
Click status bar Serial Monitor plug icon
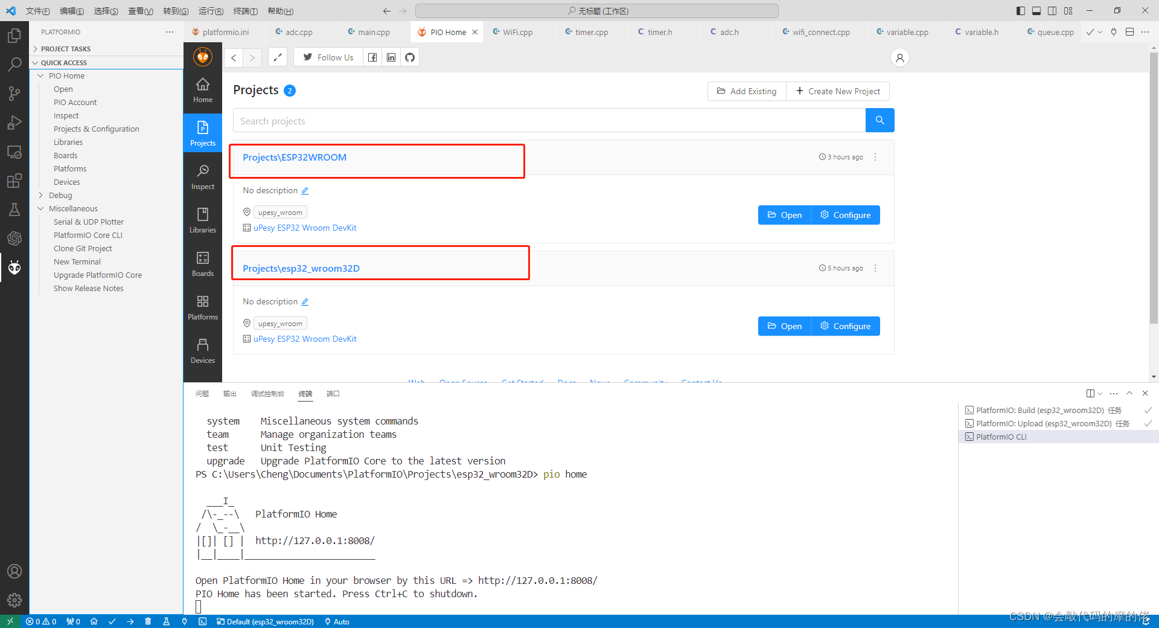coord(184,621)
